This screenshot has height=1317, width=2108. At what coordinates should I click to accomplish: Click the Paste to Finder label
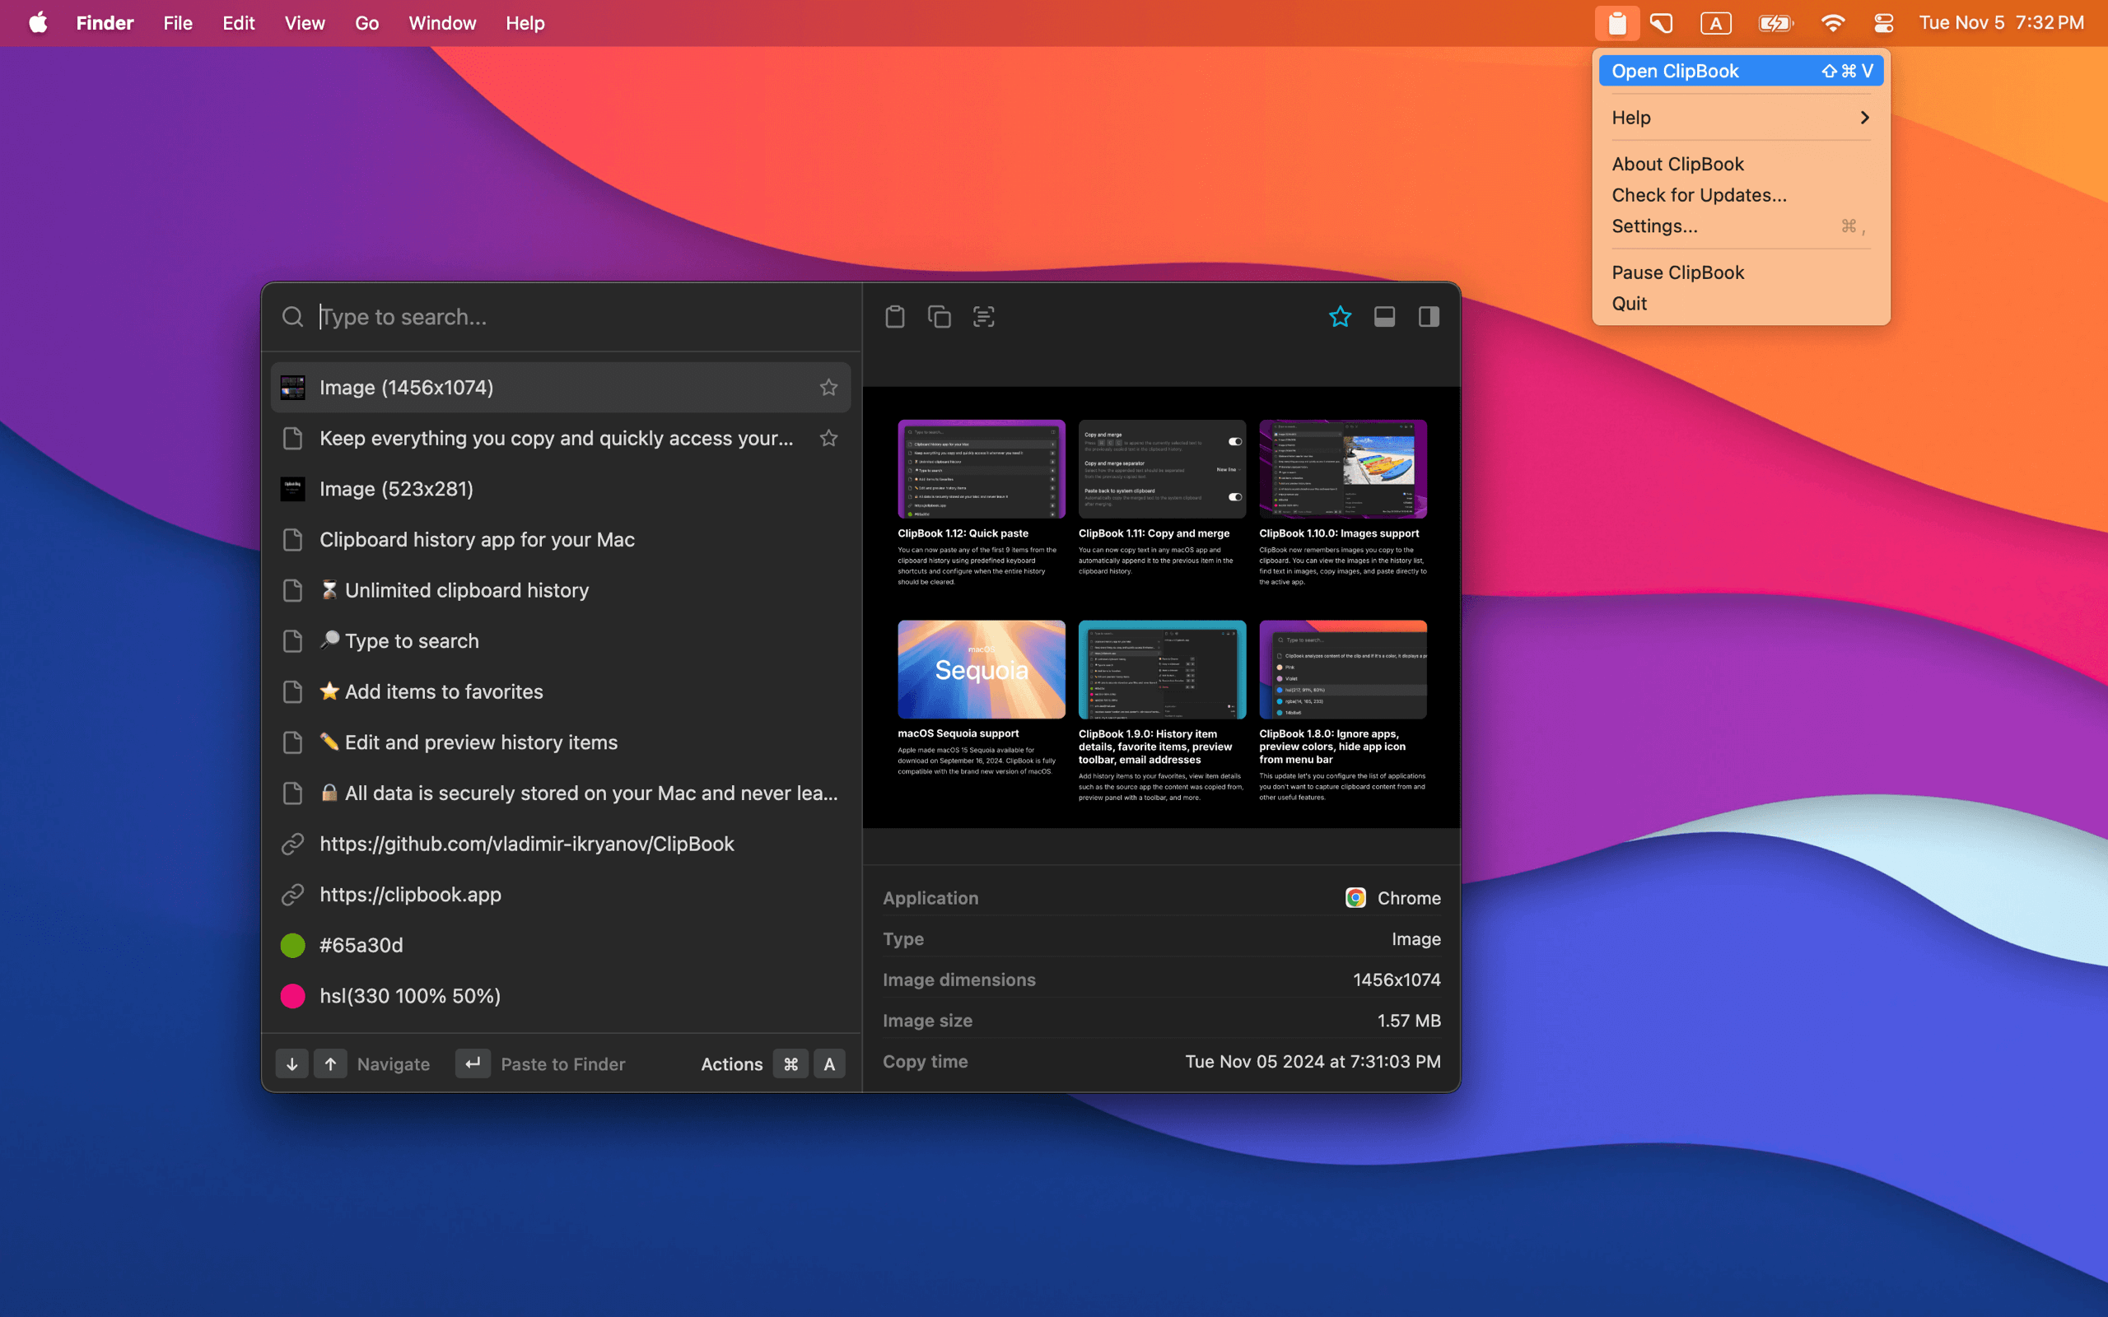click(562, 1063)
